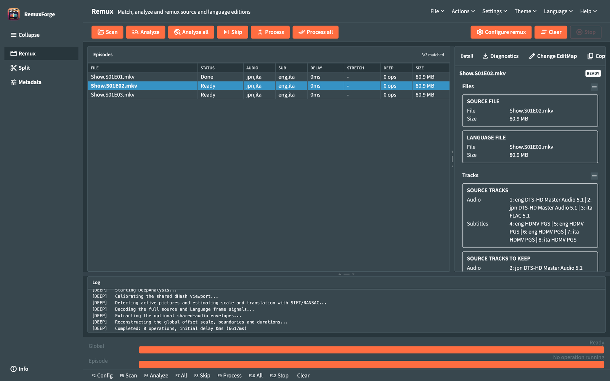
Task: Click F2 Config in the bottom shortcut bar
Action: 102,376
